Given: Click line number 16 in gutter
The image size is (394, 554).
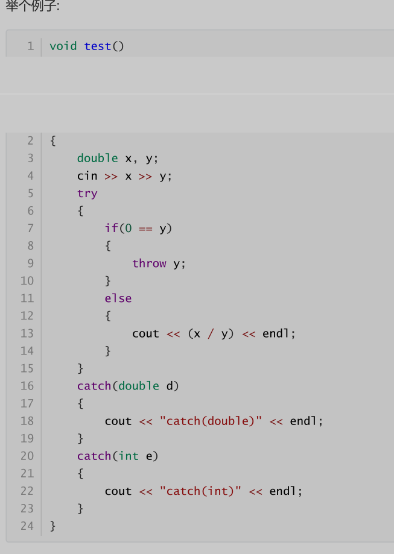Looking at the screenshot, I should pos(27,386).
